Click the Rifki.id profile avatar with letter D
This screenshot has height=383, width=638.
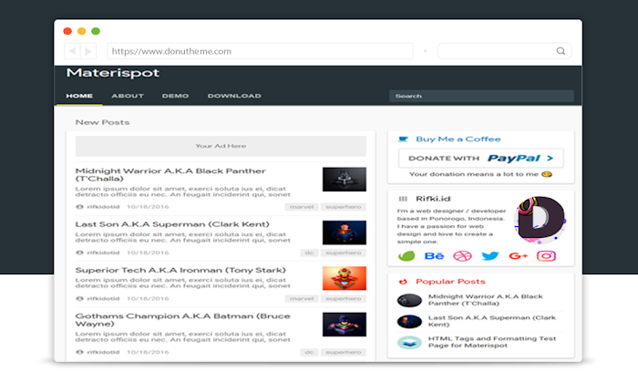(540, 220)
